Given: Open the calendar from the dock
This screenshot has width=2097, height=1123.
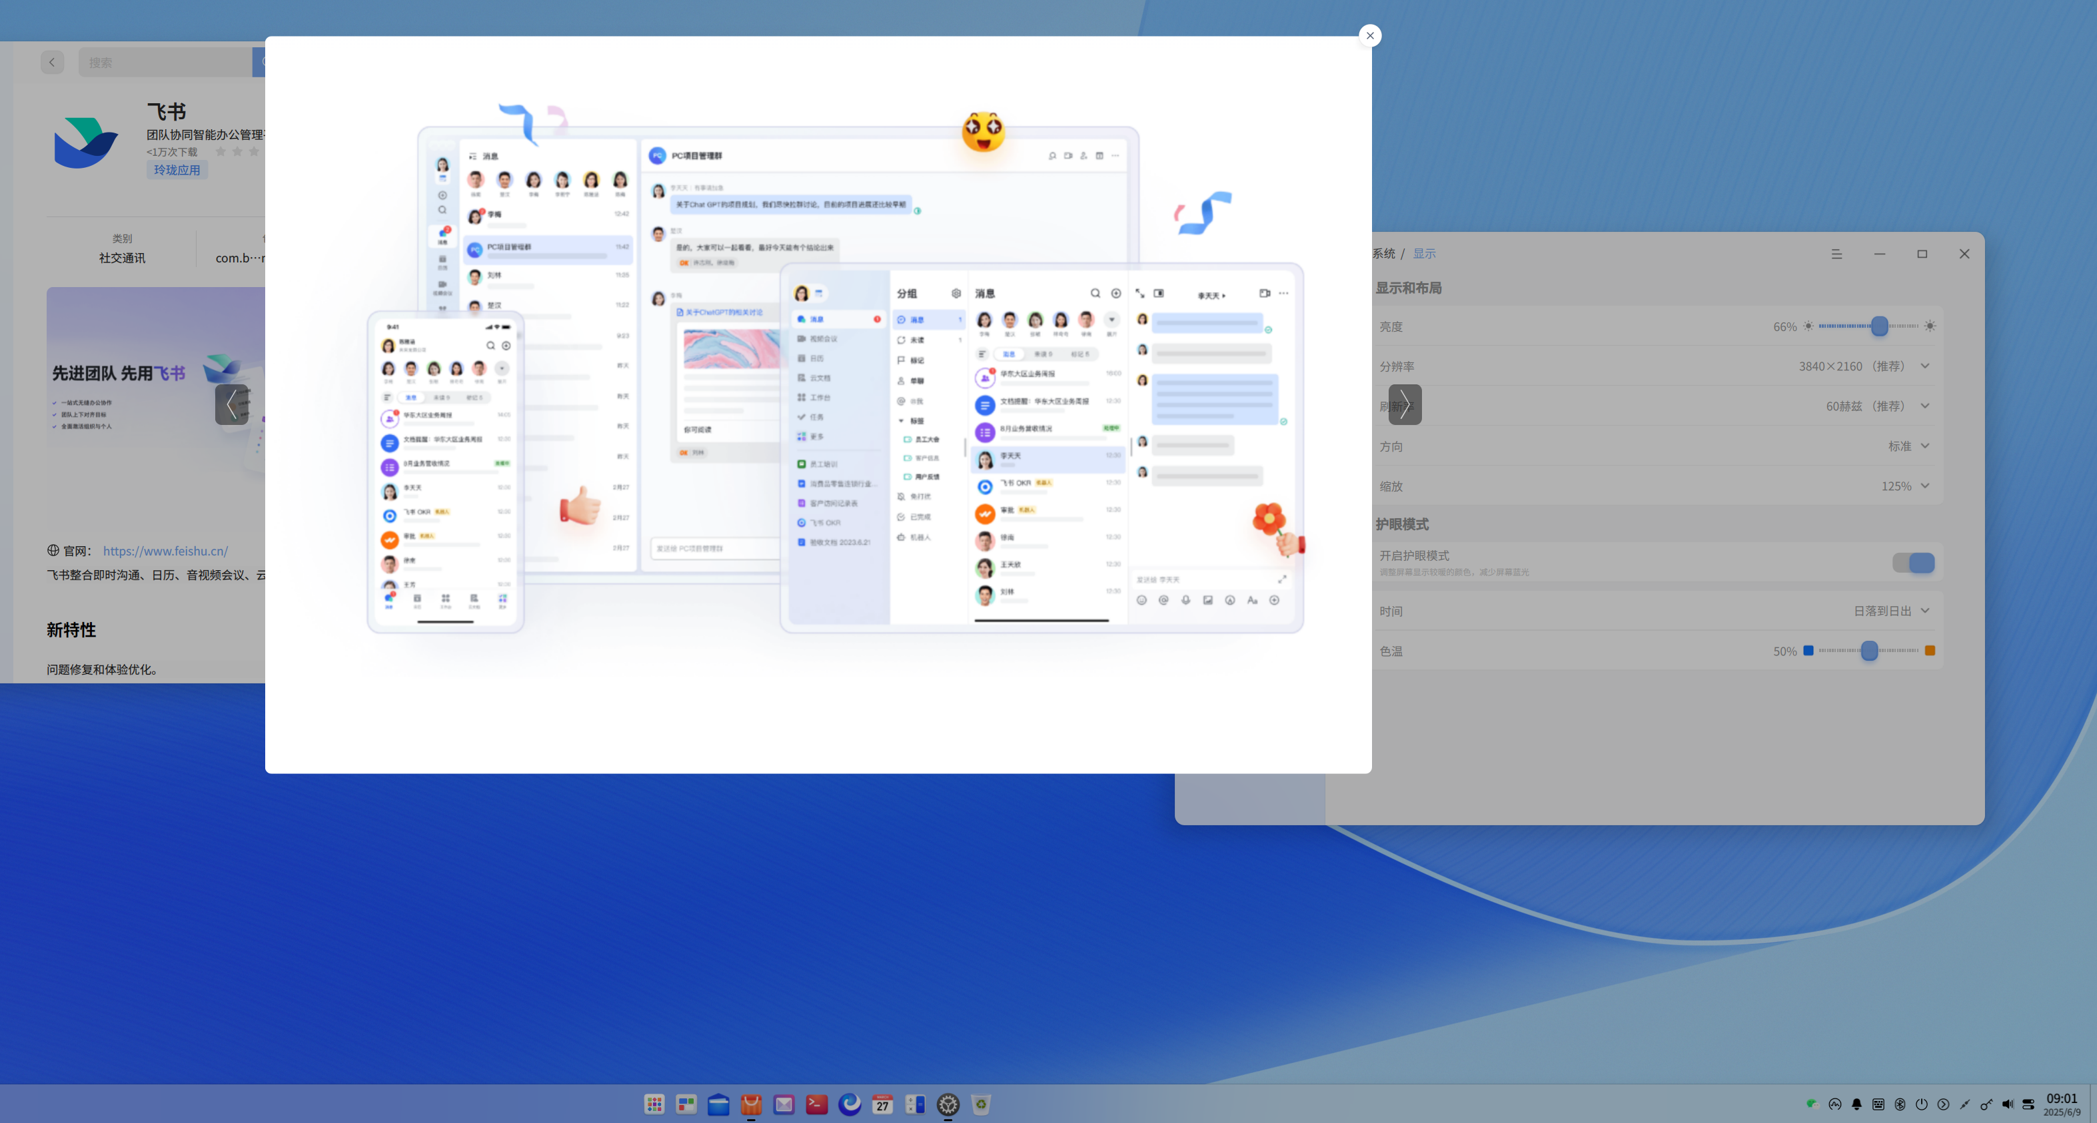Looking at the screenshot, I should [882, 1104].
